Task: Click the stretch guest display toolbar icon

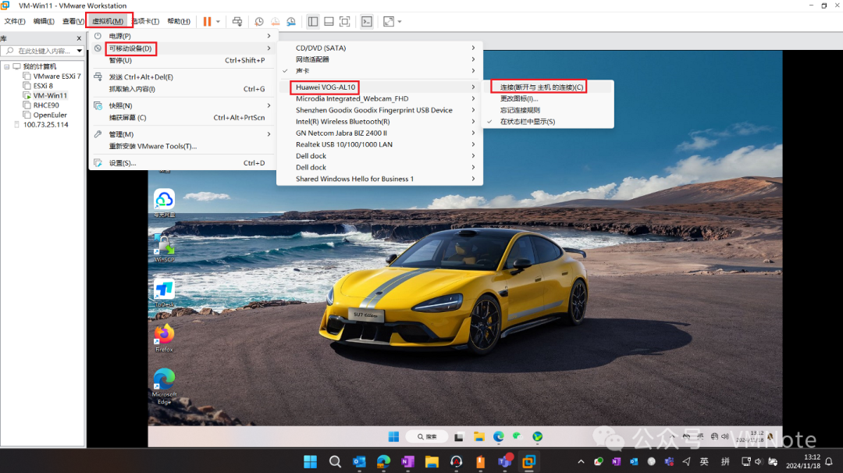Action: tap(388, 22)
